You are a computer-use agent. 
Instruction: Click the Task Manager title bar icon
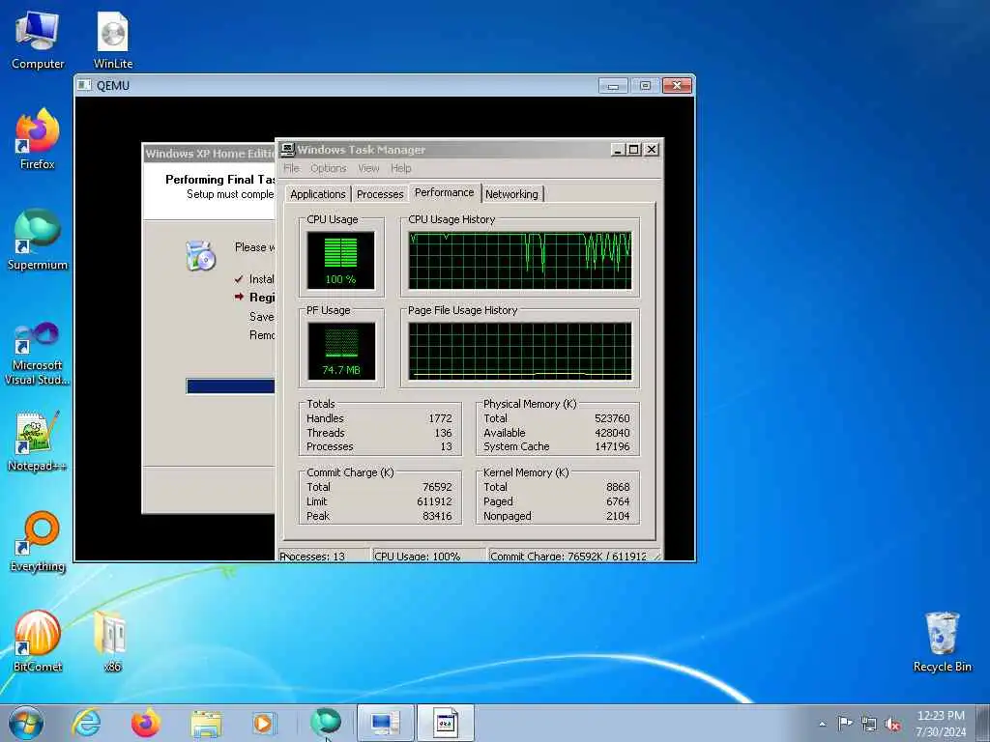(287, 149)
